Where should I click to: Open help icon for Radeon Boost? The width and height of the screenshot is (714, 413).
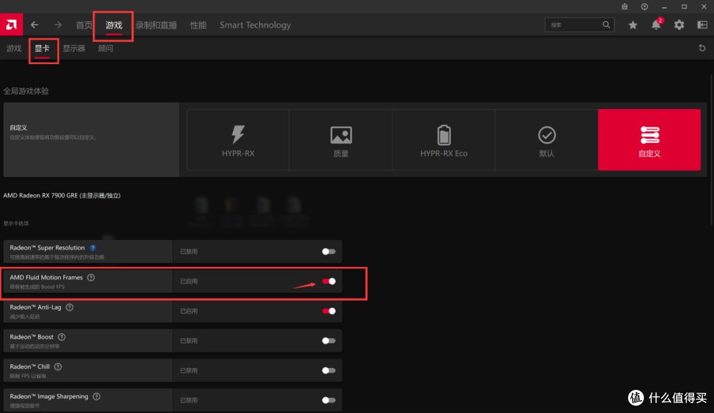[x=62, y=337]
